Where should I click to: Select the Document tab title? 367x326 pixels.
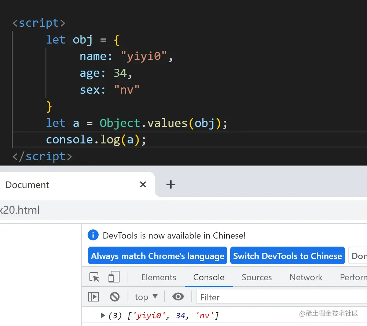[x=27, y=185]
